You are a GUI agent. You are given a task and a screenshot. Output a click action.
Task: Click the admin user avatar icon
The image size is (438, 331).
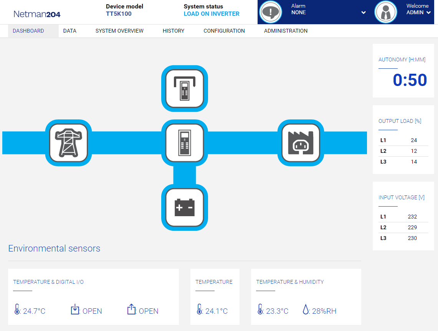point(385,12)
